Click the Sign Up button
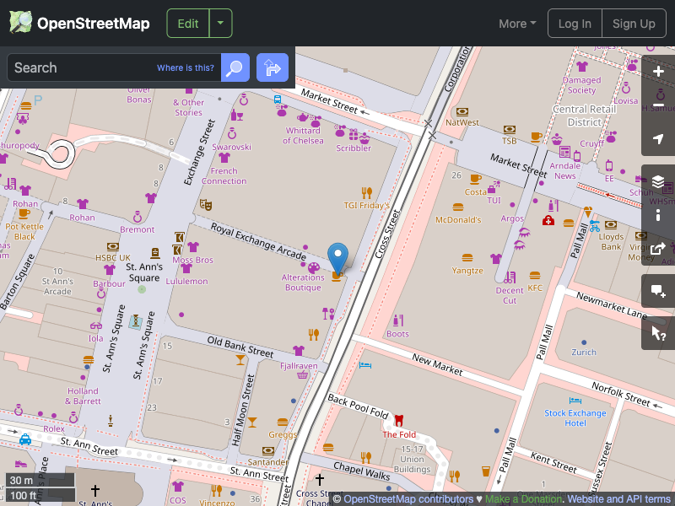Screen dimensions: 675x506 (x=634, y=24)
